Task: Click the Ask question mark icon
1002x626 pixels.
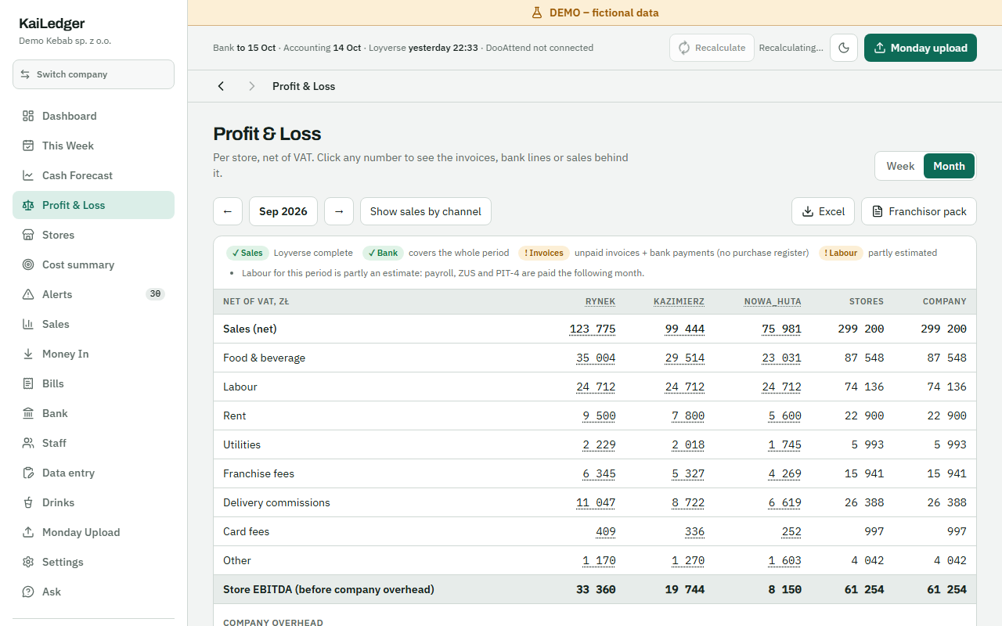Action: (28, 592)
